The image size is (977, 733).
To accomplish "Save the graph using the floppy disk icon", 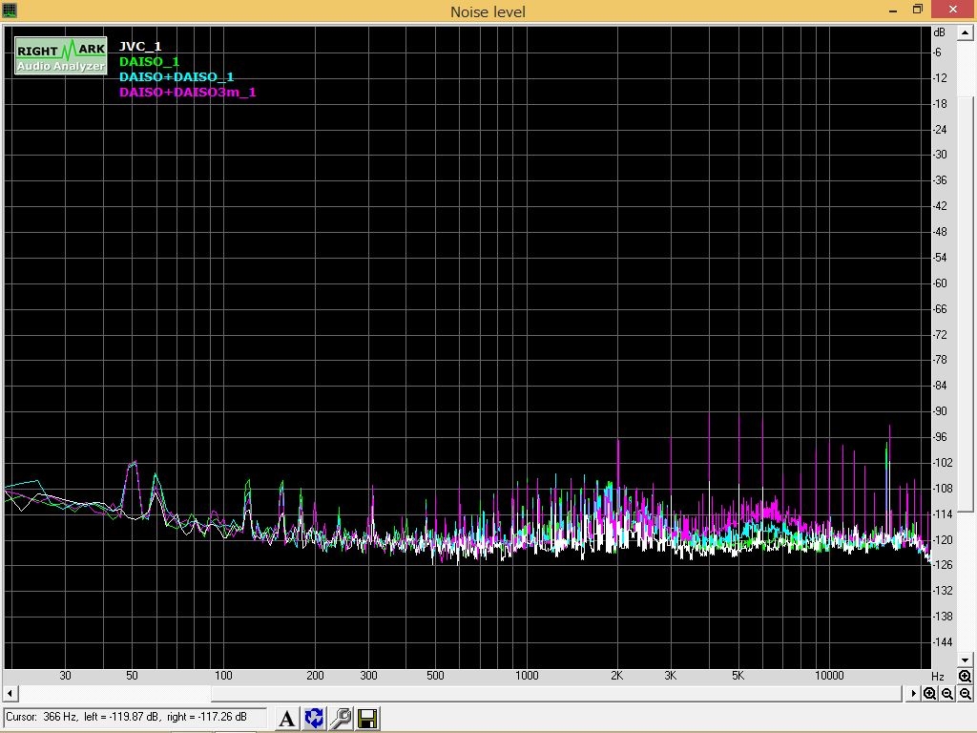I will click(x=367, y=719).
